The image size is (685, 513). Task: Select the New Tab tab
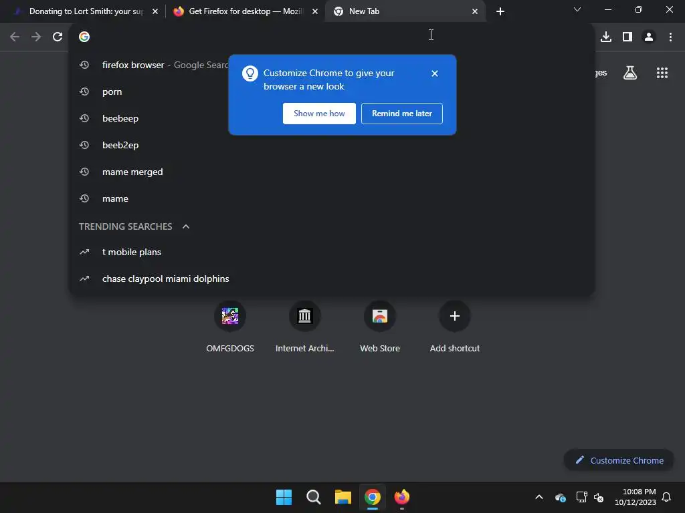coord(405,11)
